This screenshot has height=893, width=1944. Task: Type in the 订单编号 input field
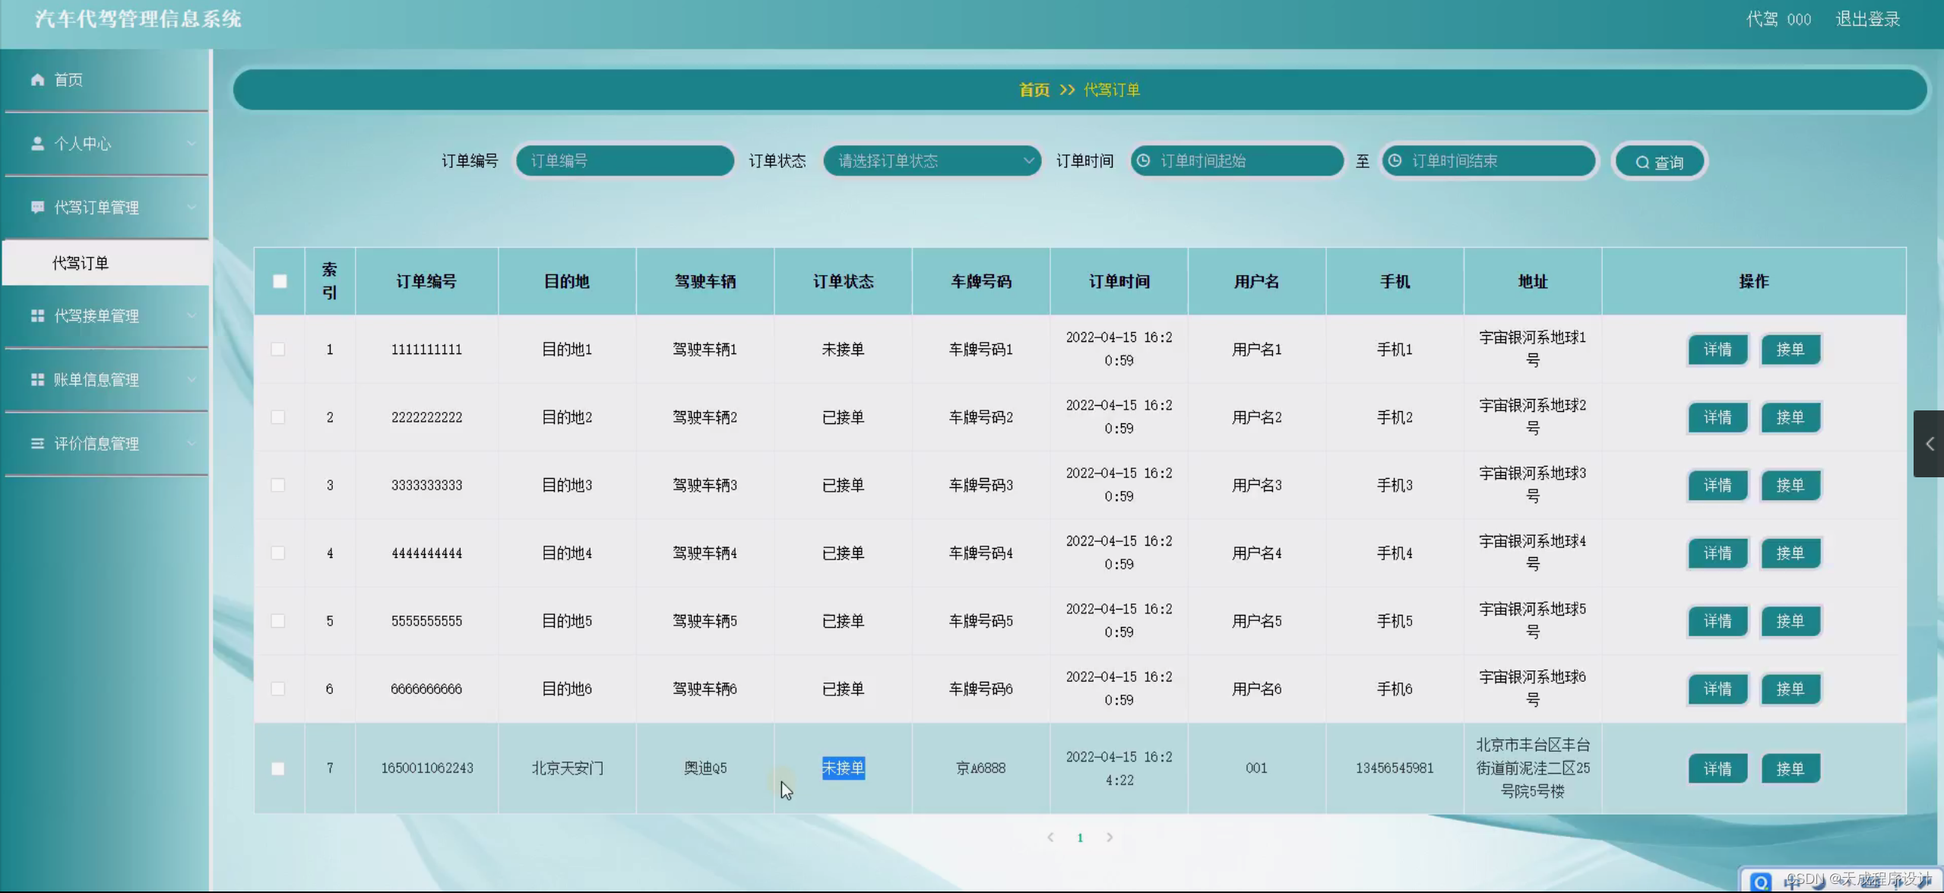625,160
